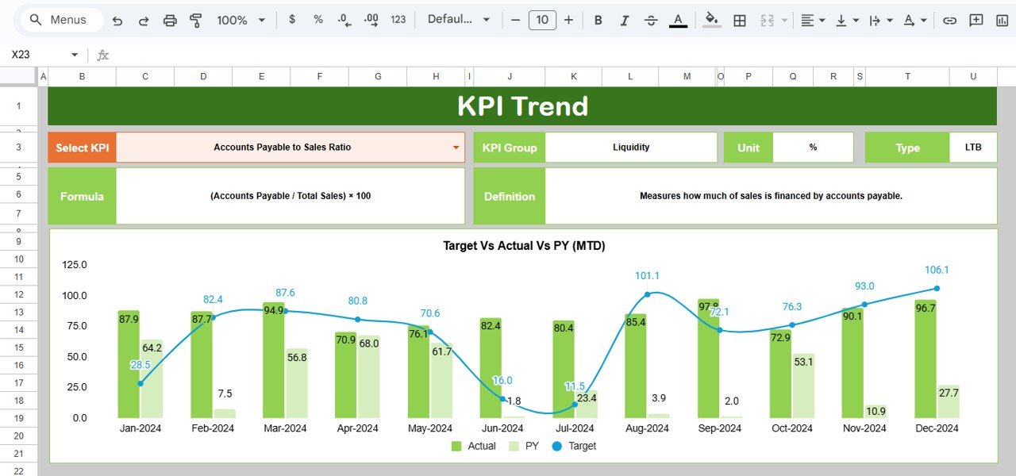This screenshot has width=1016, height=476.
Task: Insert a link
Action: click(949, 20)
